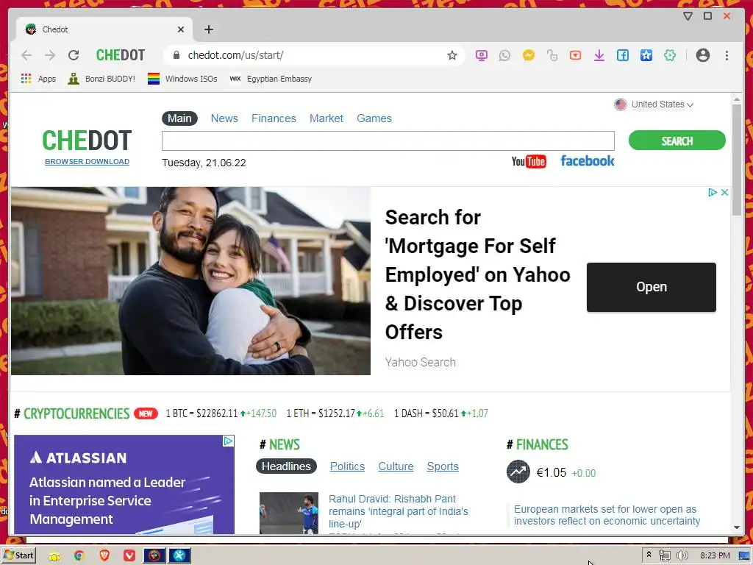Open the Chrome taskbar icon
This screenshot has width=753, height=565.
79,555
